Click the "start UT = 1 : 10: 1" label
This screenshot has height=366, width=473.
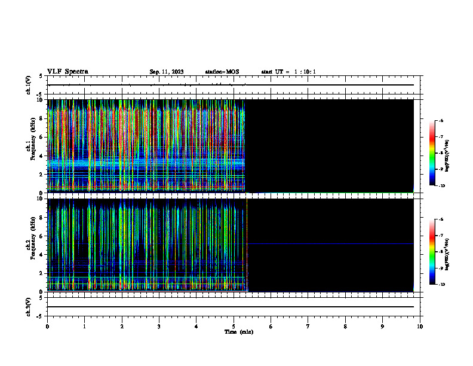[288, 72]
